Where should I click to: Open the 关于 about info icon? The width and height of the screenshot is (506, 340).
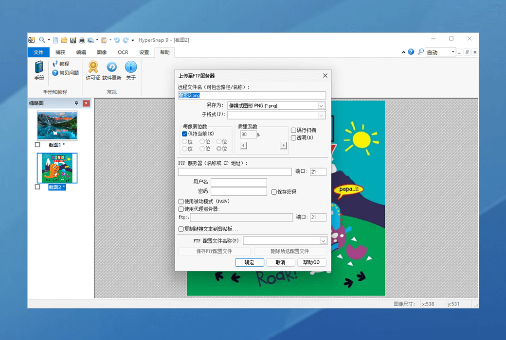click(x=131, y=68)
